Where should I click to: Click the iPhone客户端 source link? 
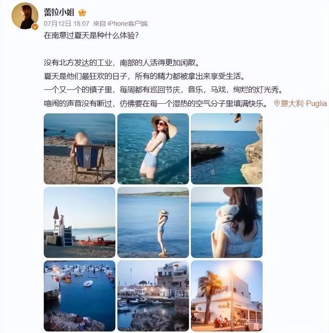127,23
